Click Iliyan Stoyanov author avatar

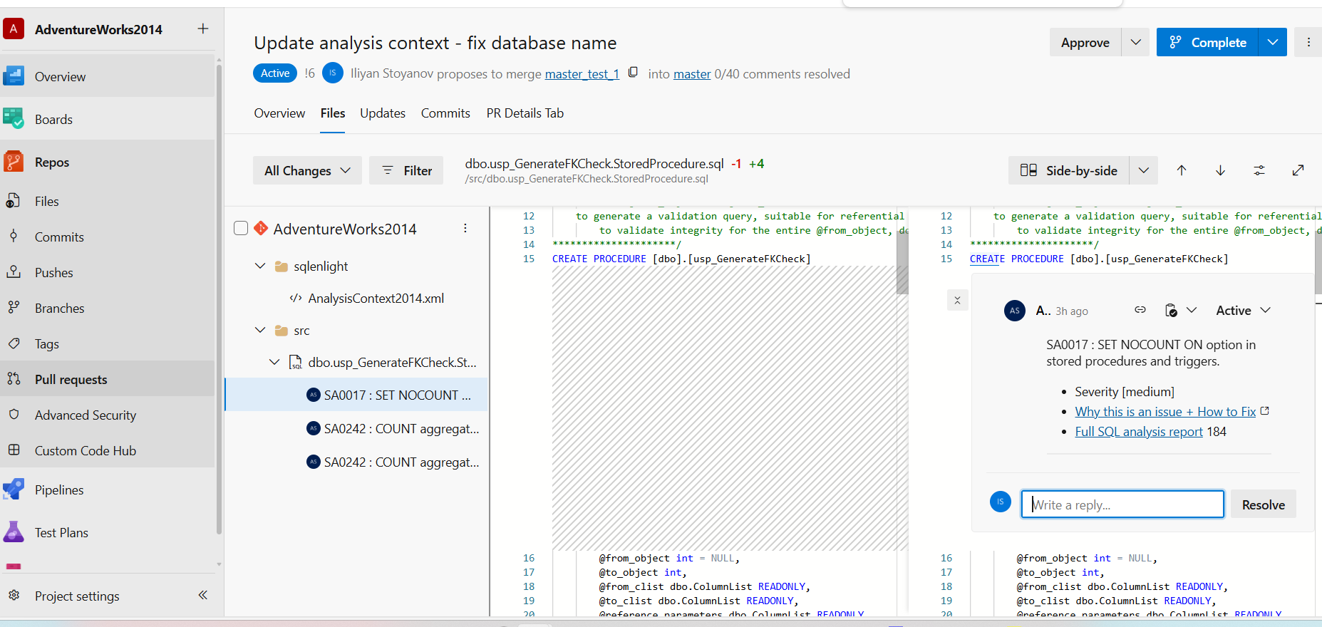(x=333, y=73)
